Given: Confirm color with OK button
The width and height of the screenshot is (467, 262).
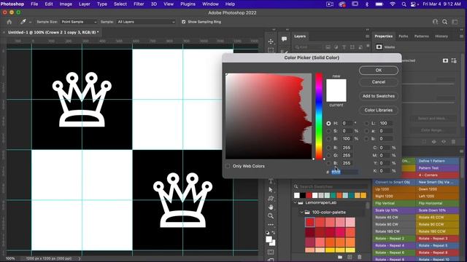Looking at the screenshot, I should coord(379,71).
